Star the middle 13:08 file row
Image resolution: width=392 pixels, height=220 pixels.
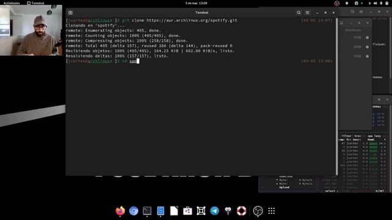coord(367,47)
